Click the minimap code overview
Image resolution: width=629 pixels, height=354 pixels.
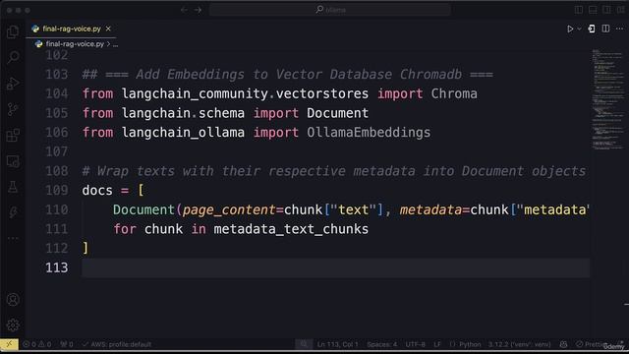[608, 100]
